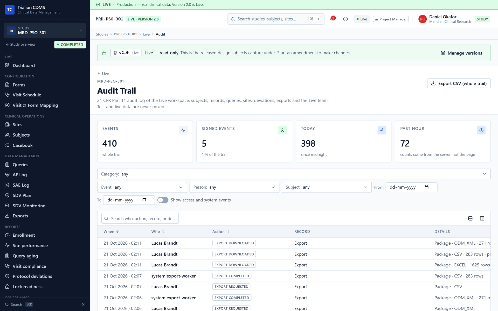Click the Trialion CDMS logo

[x=10, y=10]
